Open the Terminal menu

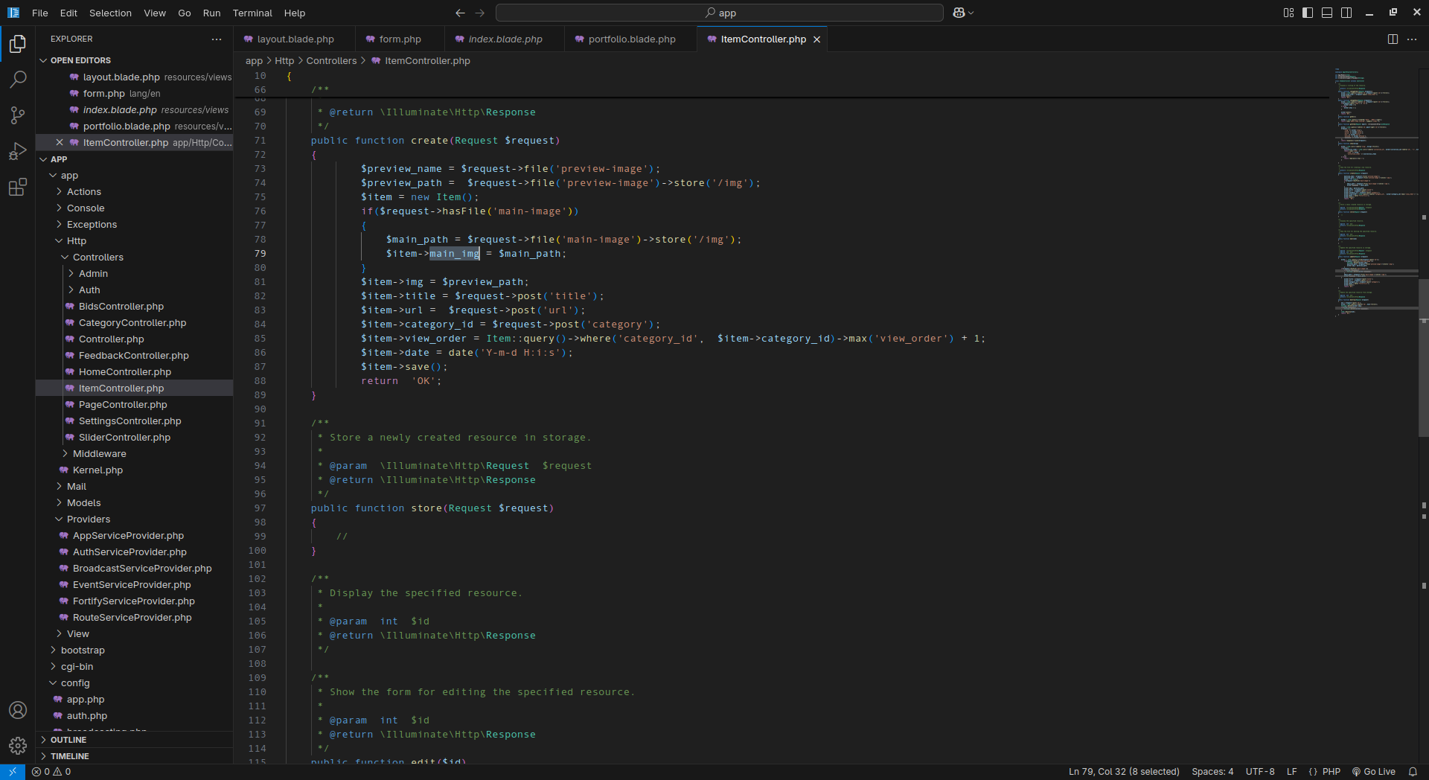tap(252, 13)
